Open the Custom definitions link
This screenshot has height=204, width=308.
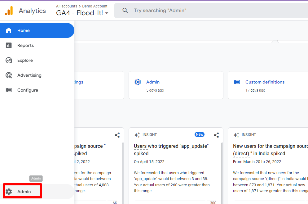(265, 82)
